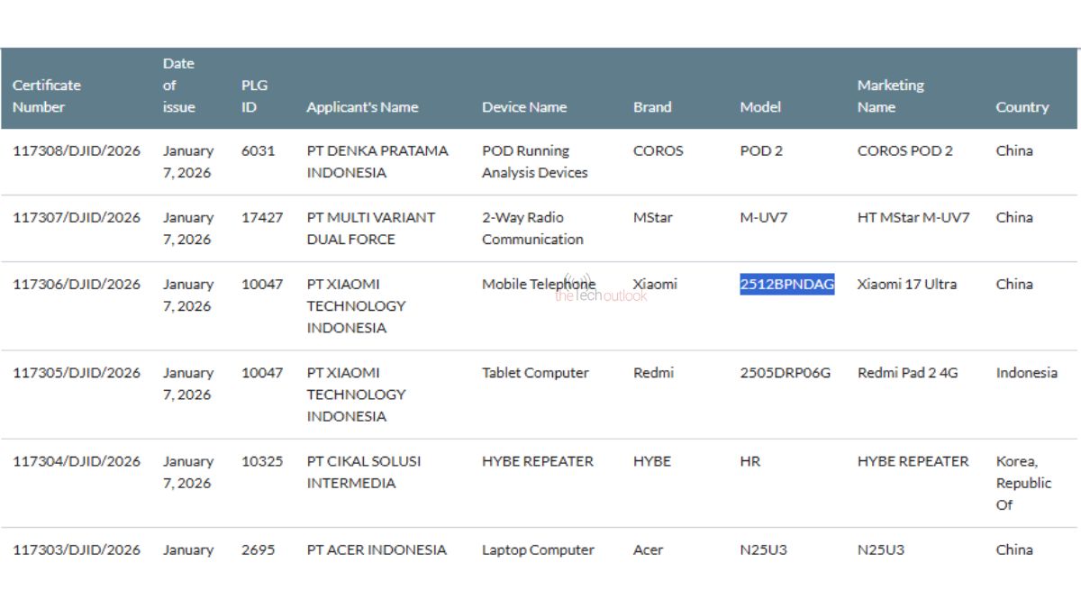The width and height of the screenshot is (1081, 608).
Task: Click the Country column header
Action: (x=1022, y=107)
